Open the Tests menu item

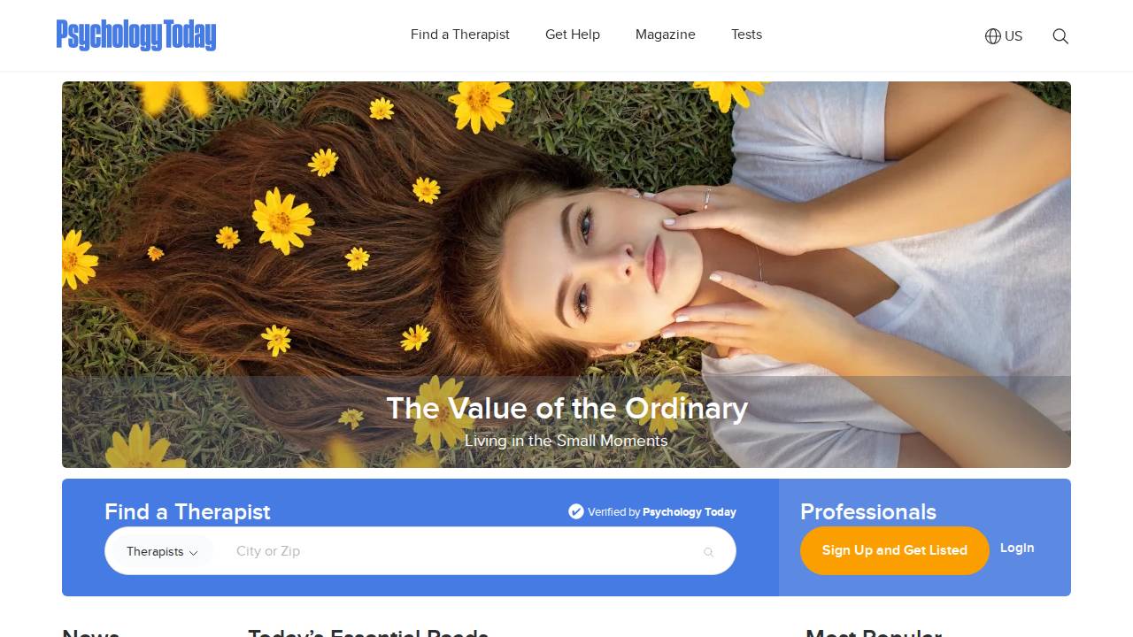pos(746,35)
